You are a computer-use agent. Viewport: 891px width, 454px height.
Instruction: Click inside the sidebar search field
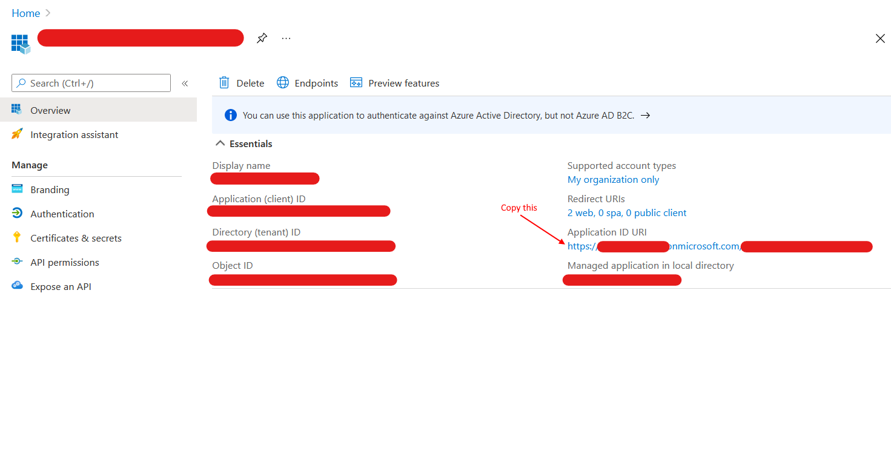click(x=91, y=83)
